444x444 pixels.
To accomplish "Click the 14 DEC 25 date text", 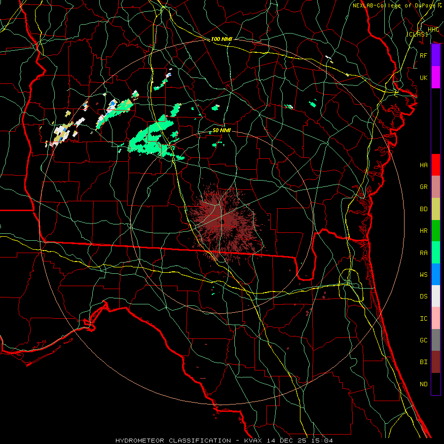I will 287,441.
